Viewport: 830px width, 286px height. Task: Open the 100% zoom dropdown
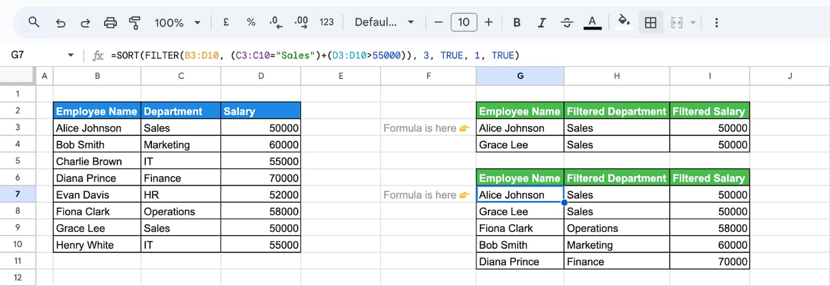tap(177, 22)
